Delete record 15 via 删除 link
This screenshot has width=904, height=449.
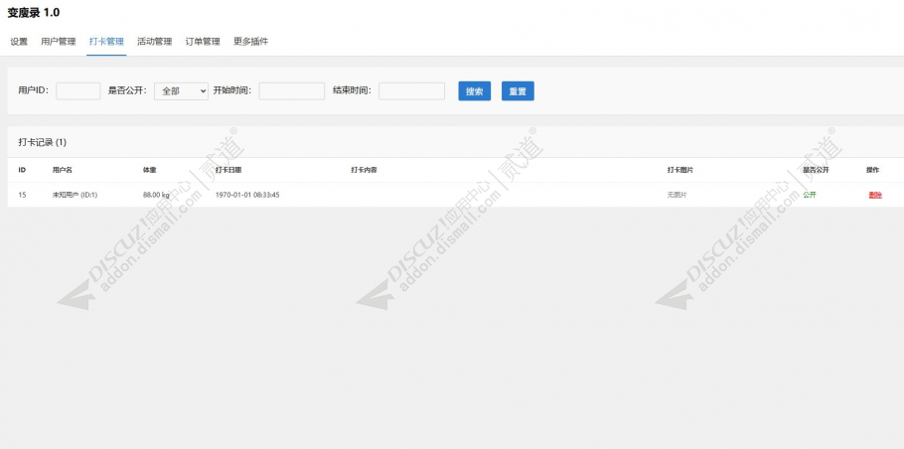click(875, 195)
